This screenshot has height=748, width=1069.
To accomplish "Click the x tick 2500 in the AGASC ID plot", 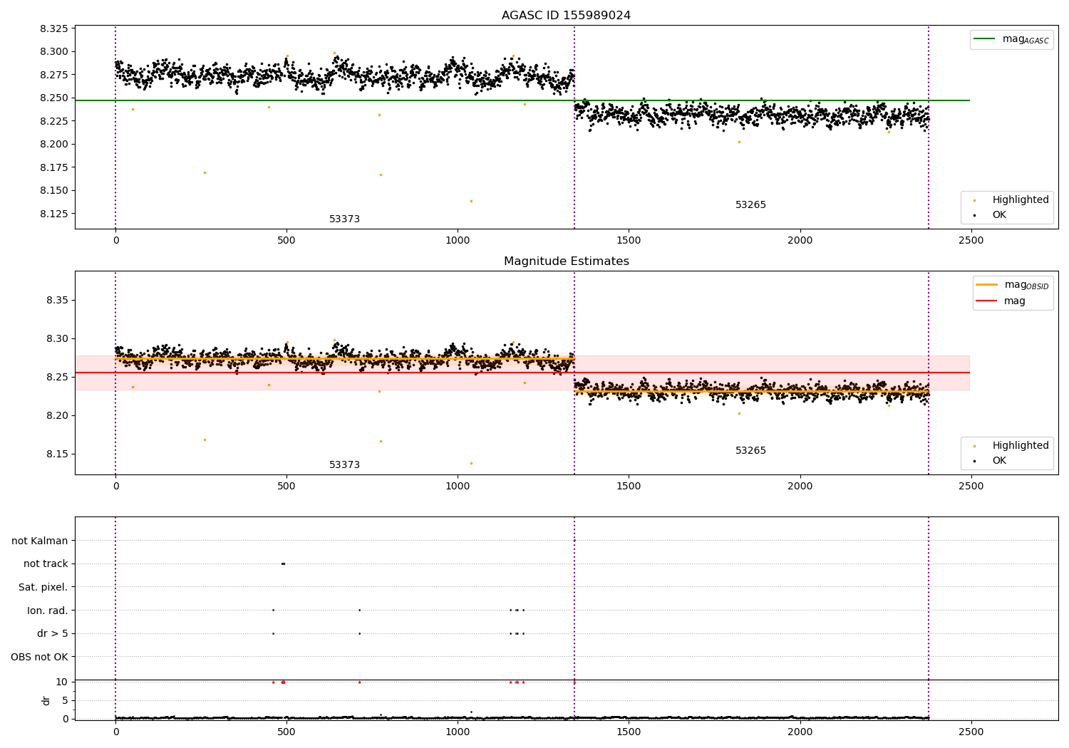I will 971,241.
